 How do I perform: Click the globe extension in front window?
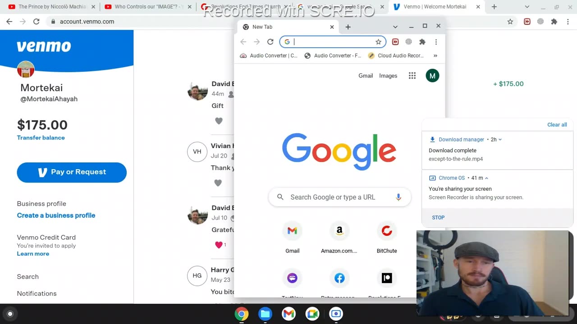pos(408,42)
